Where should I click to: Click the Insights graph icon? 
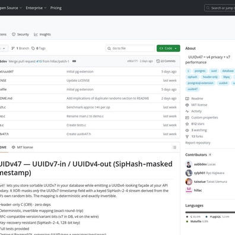pos(36,34)
